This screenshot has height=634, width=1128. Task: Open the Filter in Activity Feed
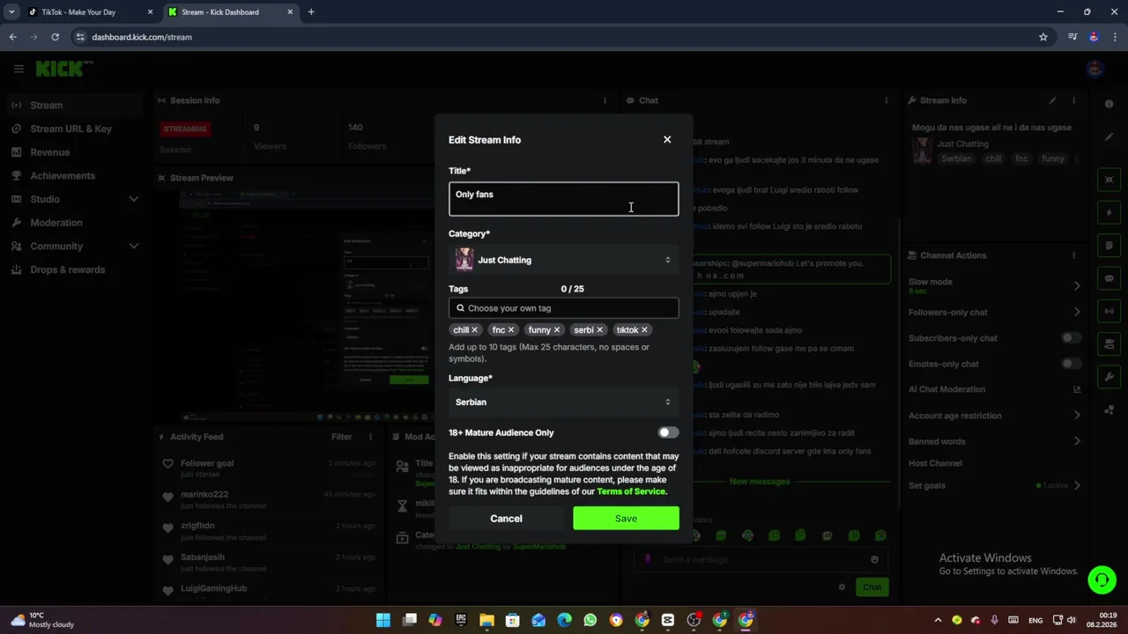(x=342, y=437)
